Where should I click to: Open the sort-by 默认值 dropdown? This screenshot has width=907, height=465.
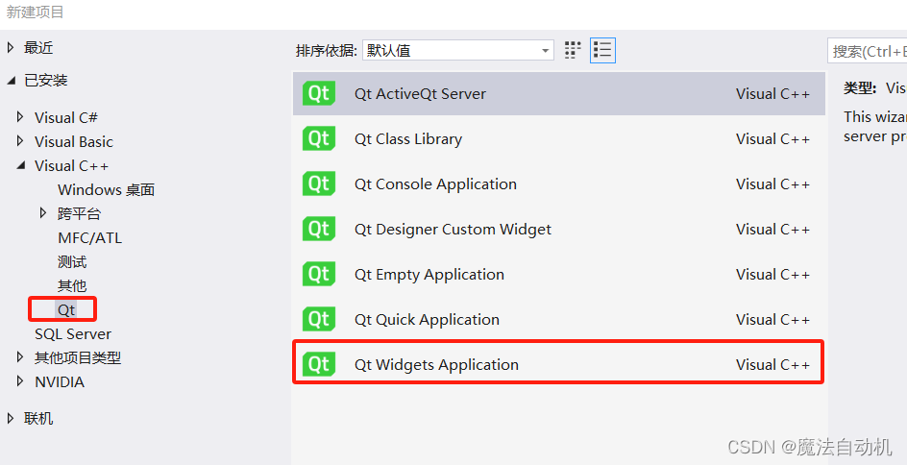click(458, 50)
